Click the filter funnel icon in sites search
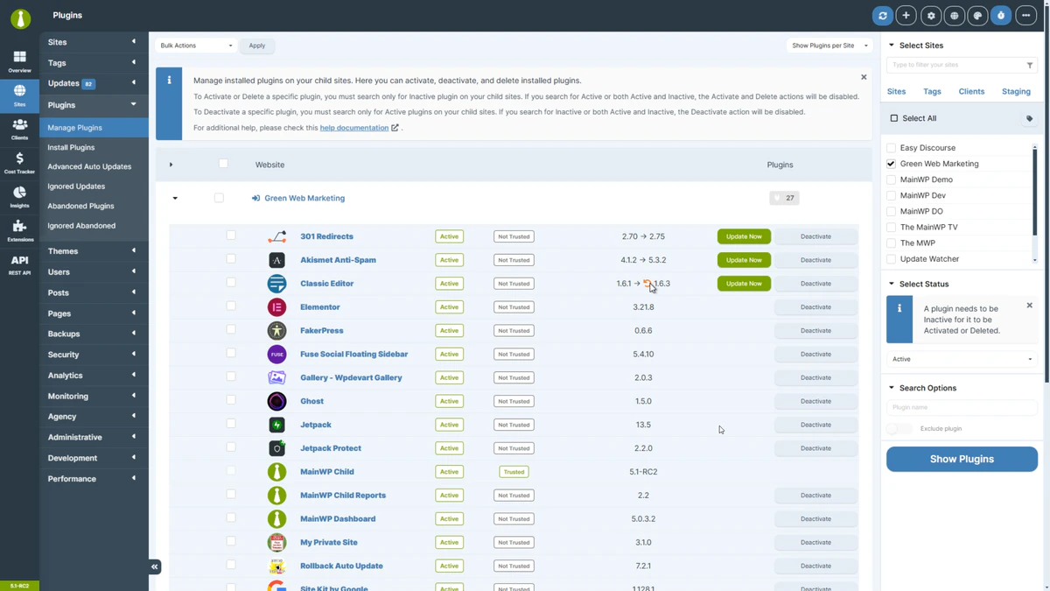 click(1029, 65)
